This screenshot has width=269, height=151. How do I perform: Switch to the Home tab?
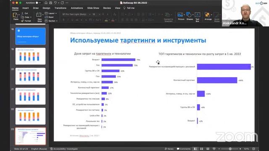coord(15,8)
